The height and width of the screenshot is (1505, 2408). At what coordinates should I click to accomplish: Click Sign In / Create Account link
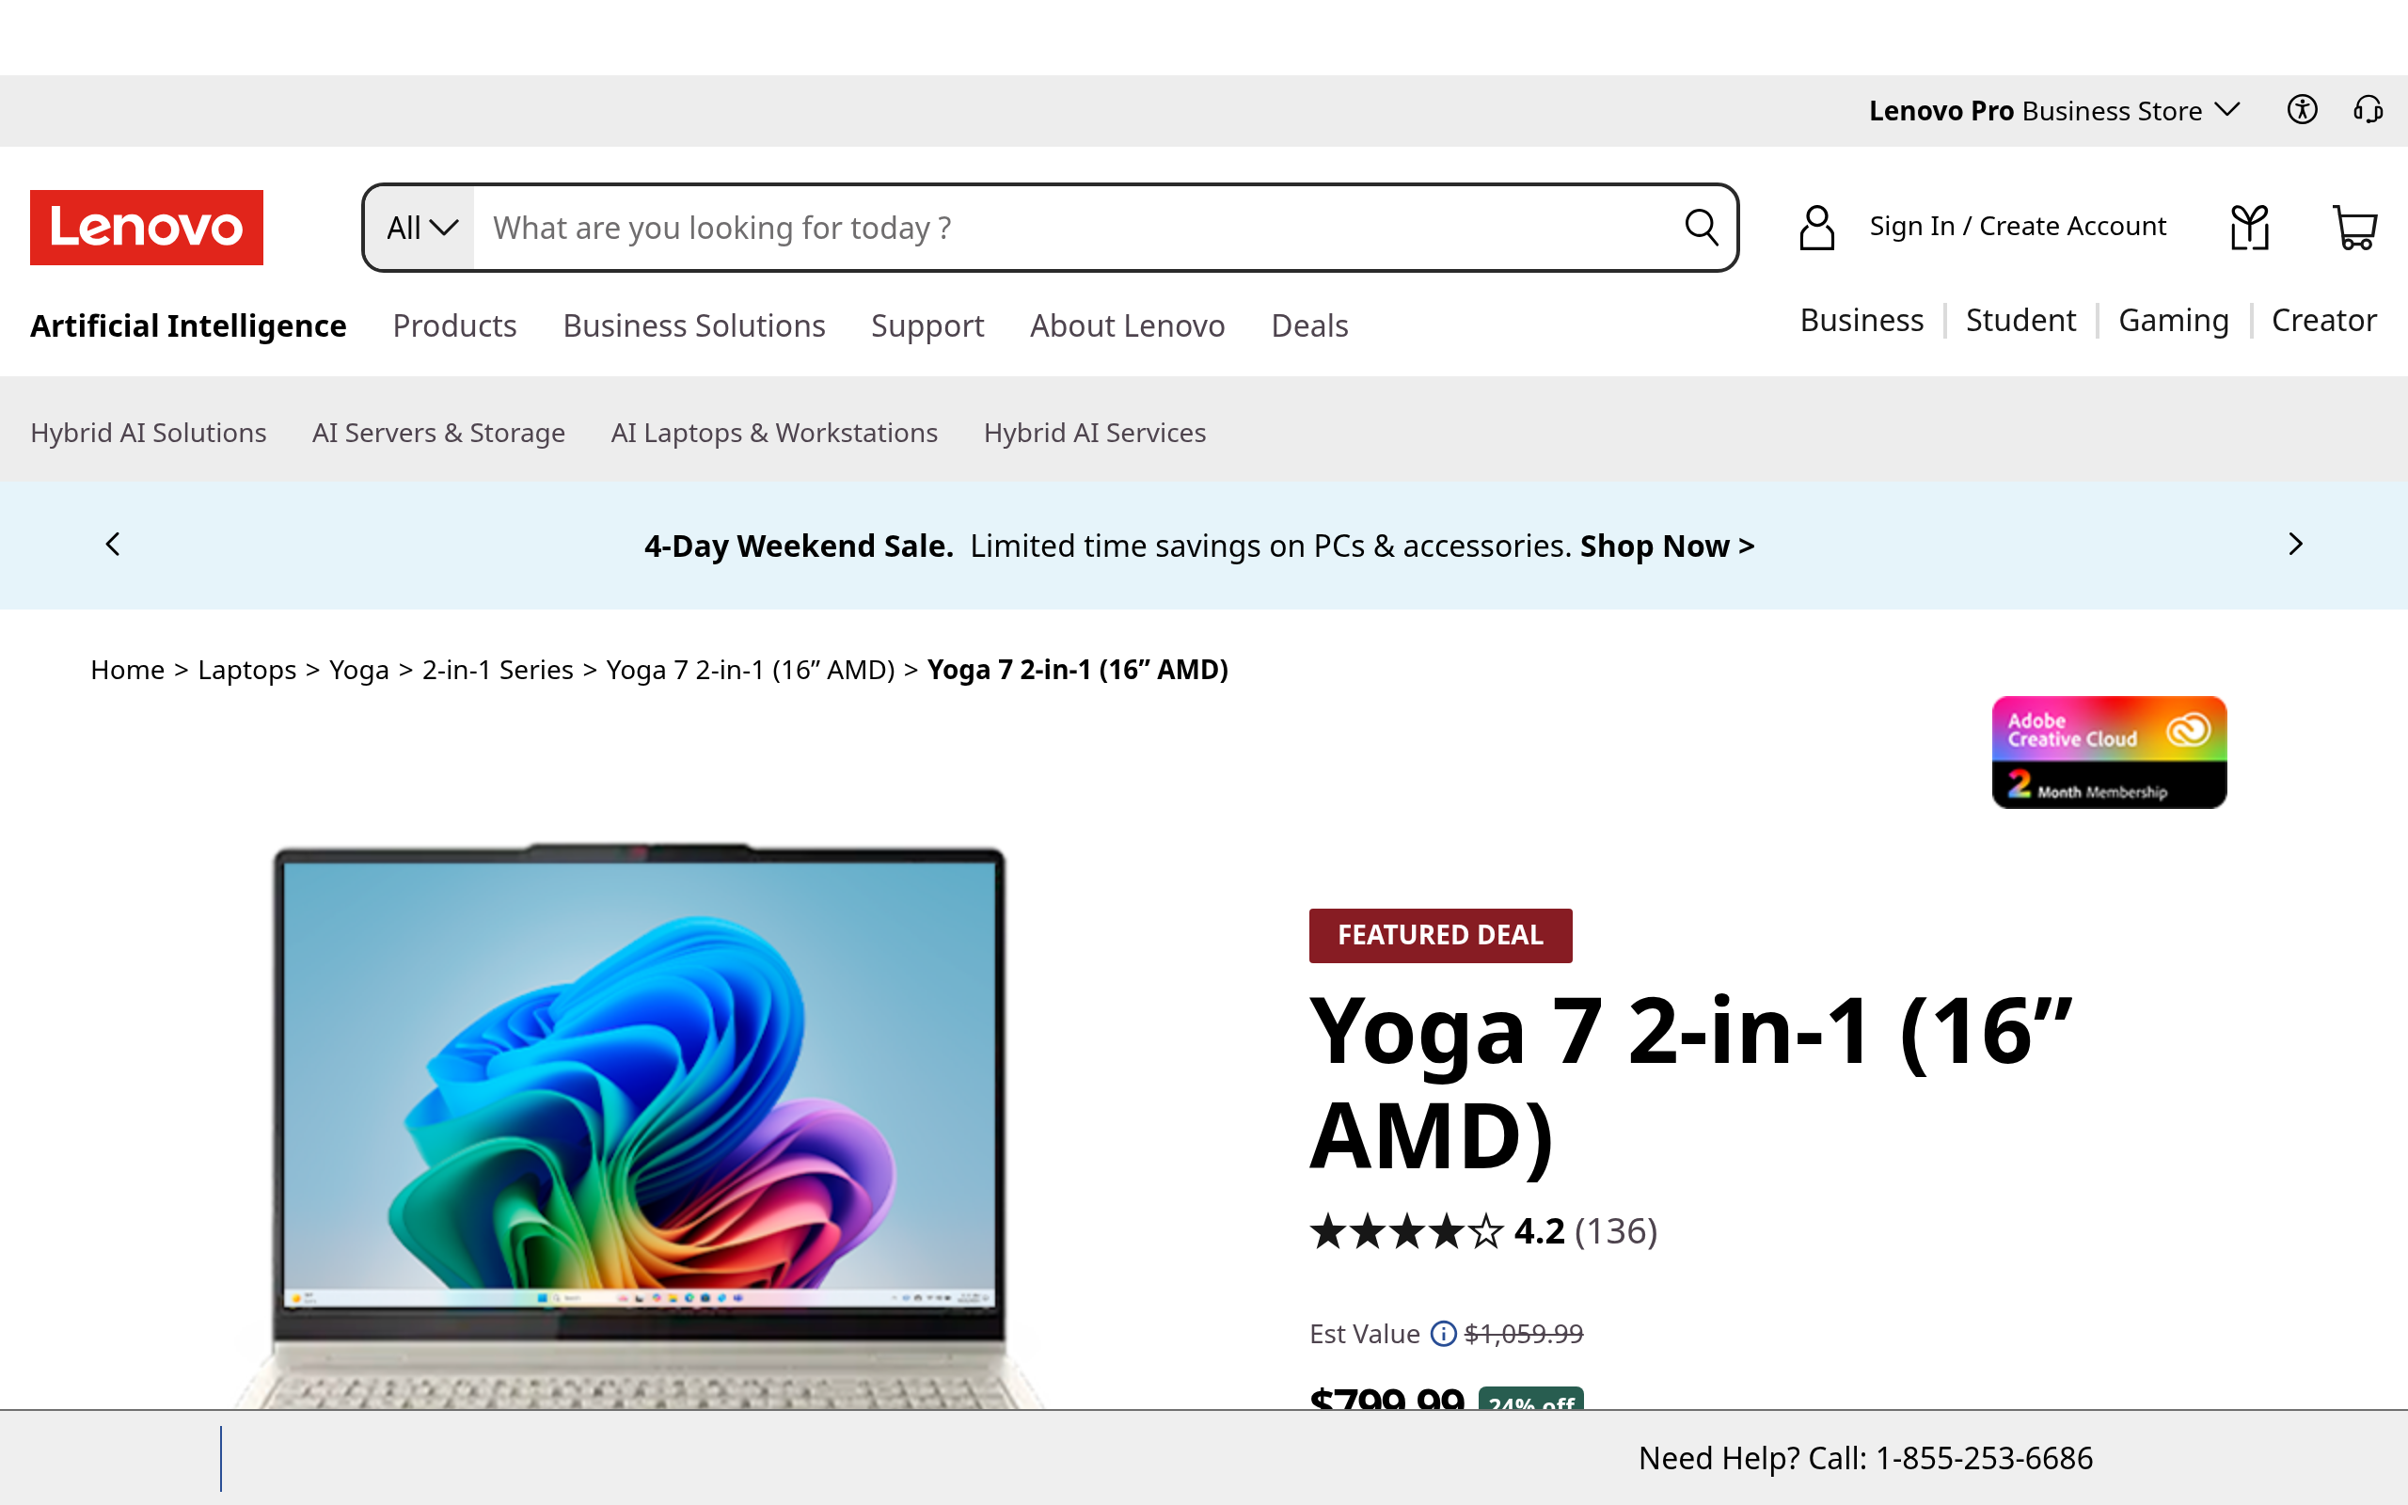[x=2017, y=226]
